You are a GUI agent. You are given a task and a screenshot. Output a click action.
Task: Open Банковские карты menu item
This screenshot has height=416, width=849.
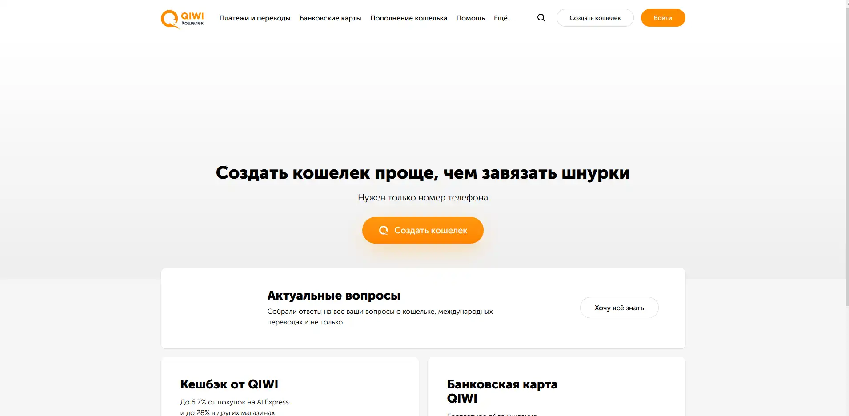[x=330, y=18]
